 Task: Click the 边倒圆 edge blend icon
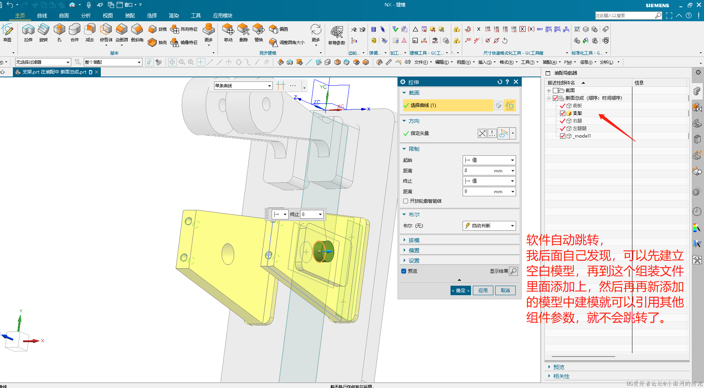122,33
